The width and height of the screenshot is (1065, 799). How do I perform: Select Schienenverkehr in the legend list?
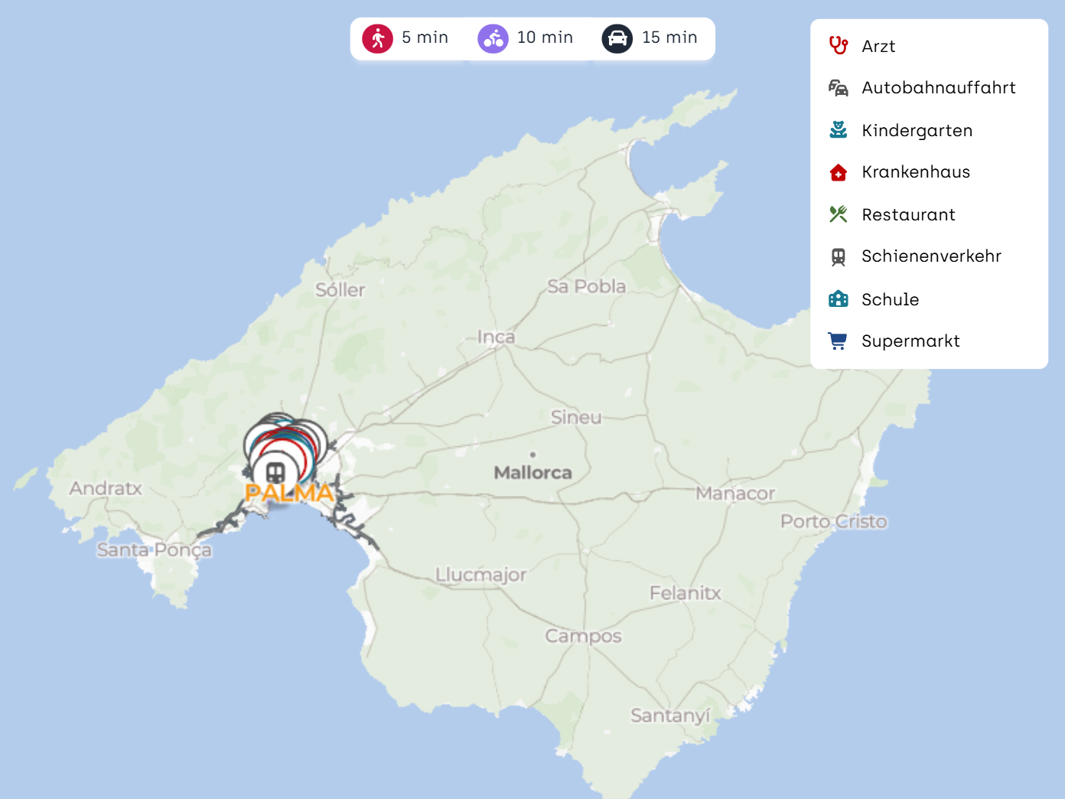click(931, 256)
